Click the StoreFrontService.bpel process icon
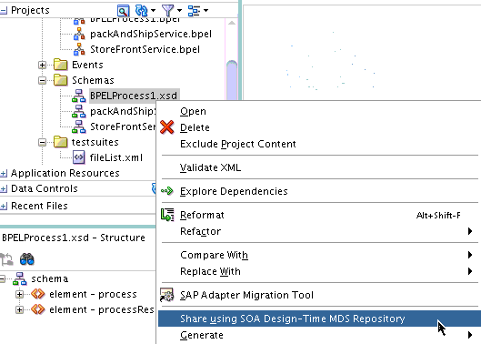The image size is (481, 344). point(79,49)
